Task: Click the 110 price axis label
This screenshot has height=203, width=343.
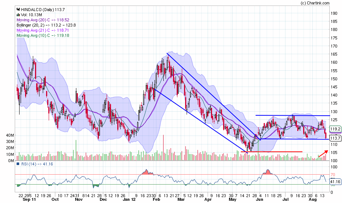Action: pos(334,144)
